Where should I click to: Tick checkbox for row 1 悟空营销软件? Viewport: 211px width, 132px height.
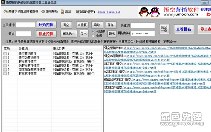coord(5,53)
